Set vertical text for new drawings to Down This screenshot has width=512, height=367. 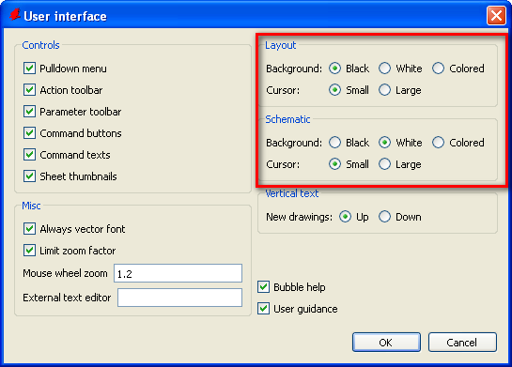coord(384,217)
